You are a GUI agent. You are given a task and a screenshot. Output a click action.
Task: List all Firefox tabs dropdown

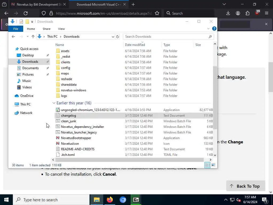tap(224, 4)
